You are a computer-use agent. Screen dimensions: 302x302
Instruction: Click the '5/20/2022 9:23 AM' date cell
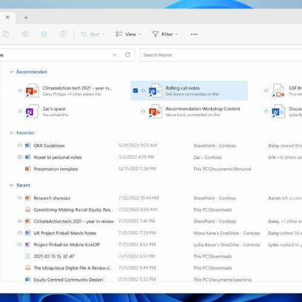(x=138, y=145)
